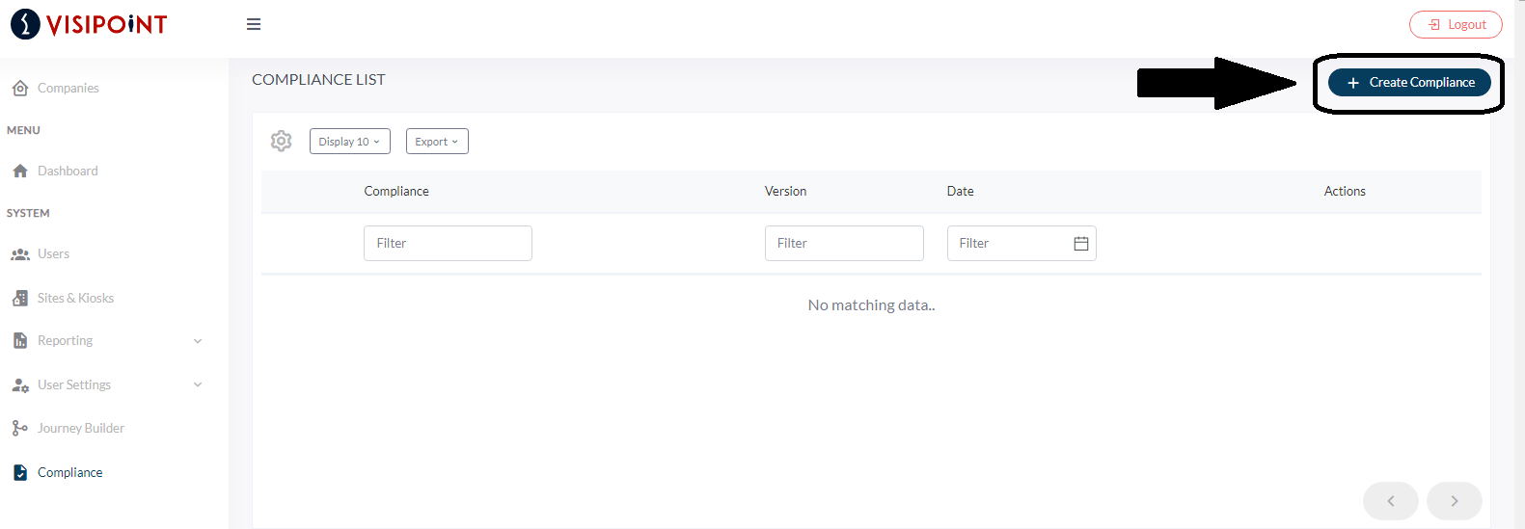Open the Export dropdown
This screenshot has height=529, width=1525.
(437, 142)
